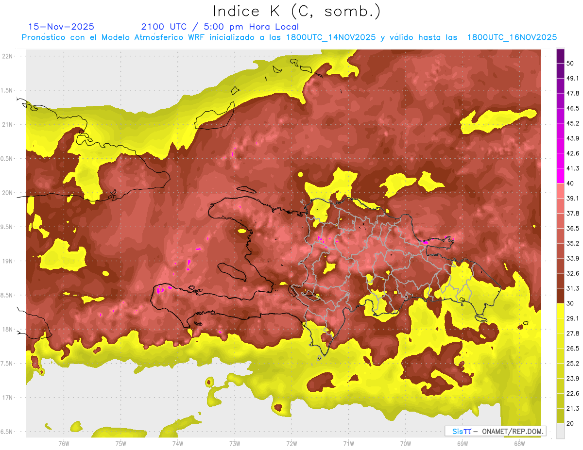Pick the magenta swatch between 41.3 and 40
The image size is (583, 450).
[x=560, y=176]
